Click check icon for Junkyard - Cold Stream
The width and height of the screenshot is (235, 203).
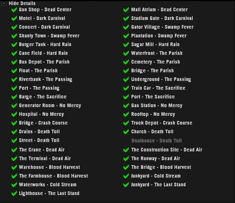(x=126, y=176)
